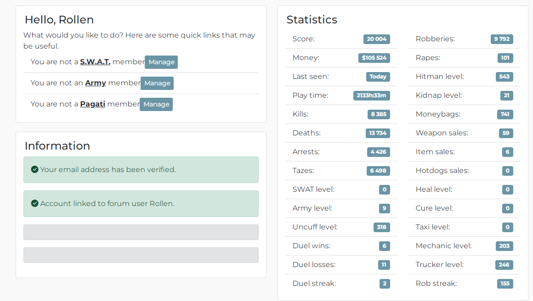Click Manage button for S.W.A.T. membership

(161, 62)
